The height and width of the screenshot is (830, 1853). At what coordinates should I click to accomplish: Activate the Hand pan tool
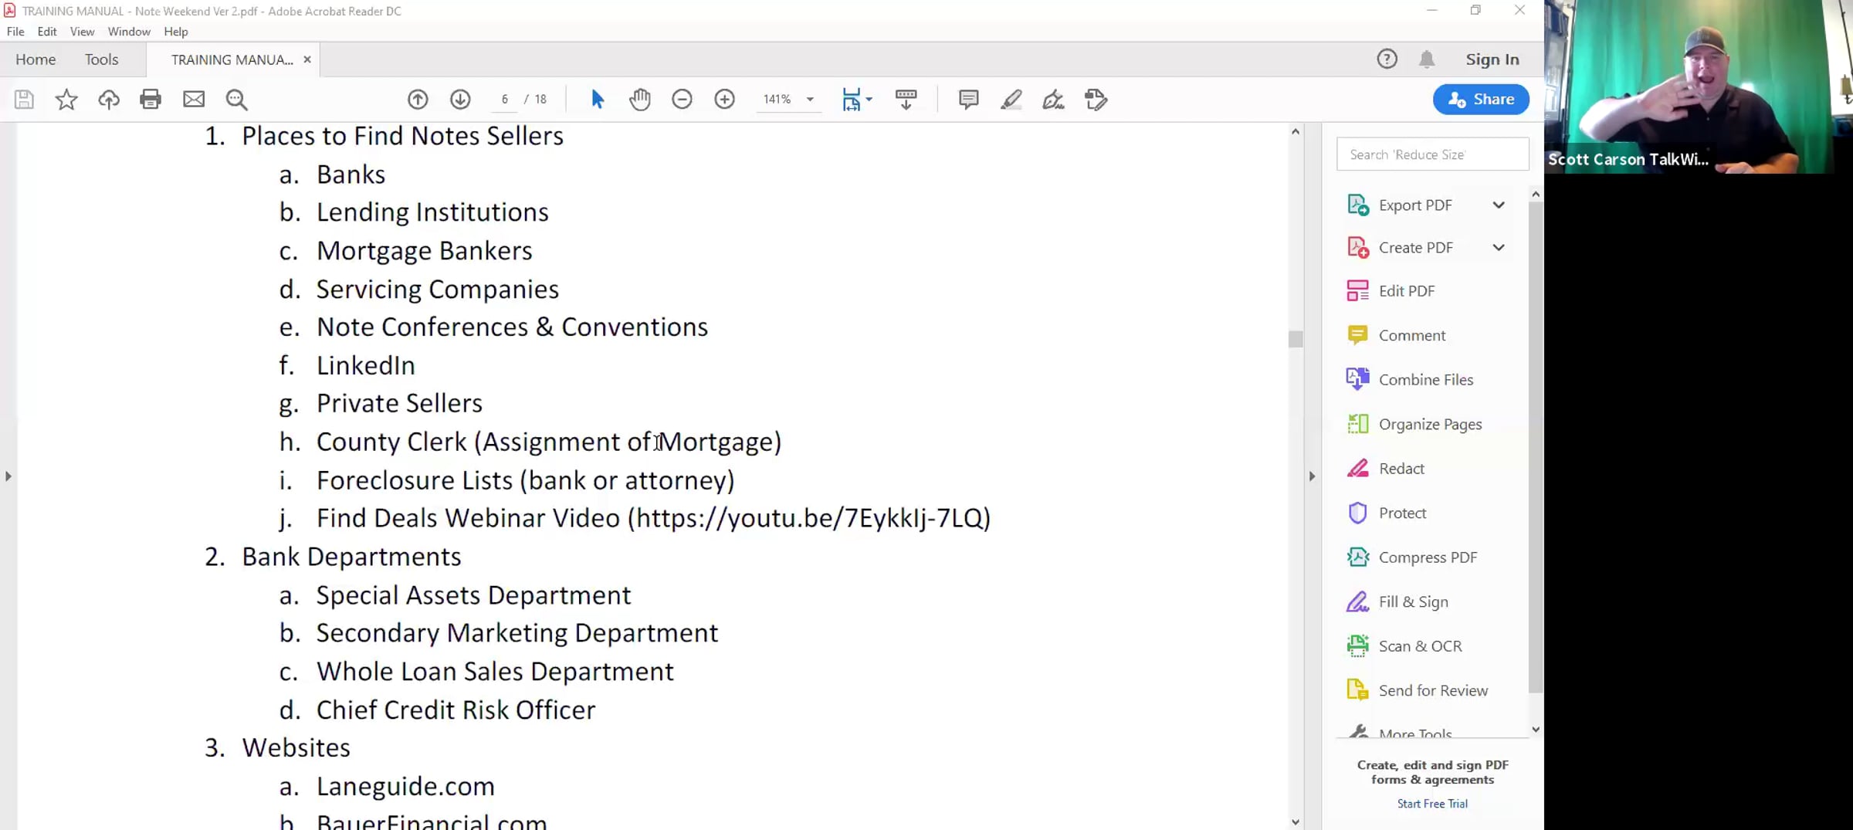[640, 100]
